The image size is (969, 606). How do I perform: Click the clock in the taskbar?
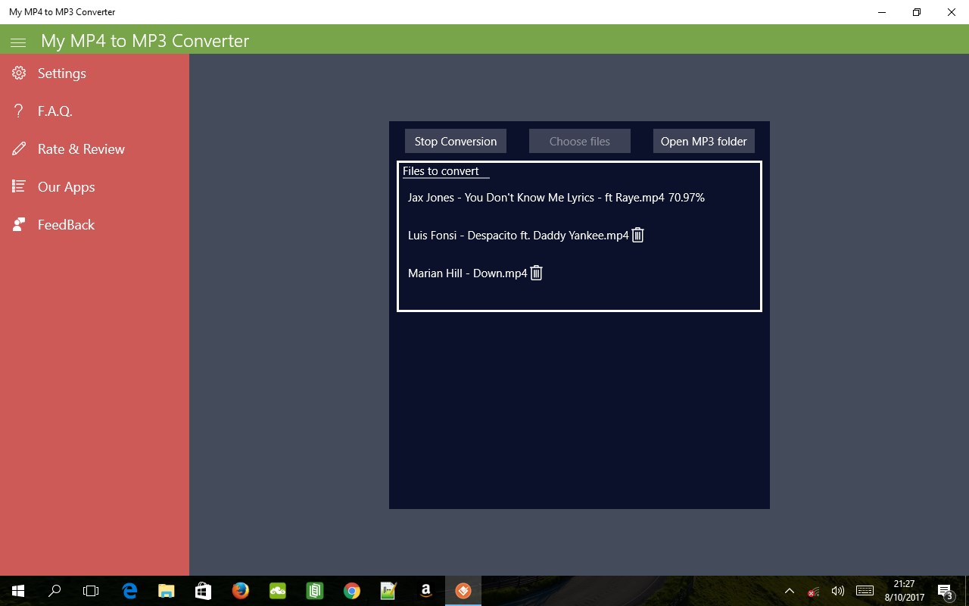tap(905, 591)
